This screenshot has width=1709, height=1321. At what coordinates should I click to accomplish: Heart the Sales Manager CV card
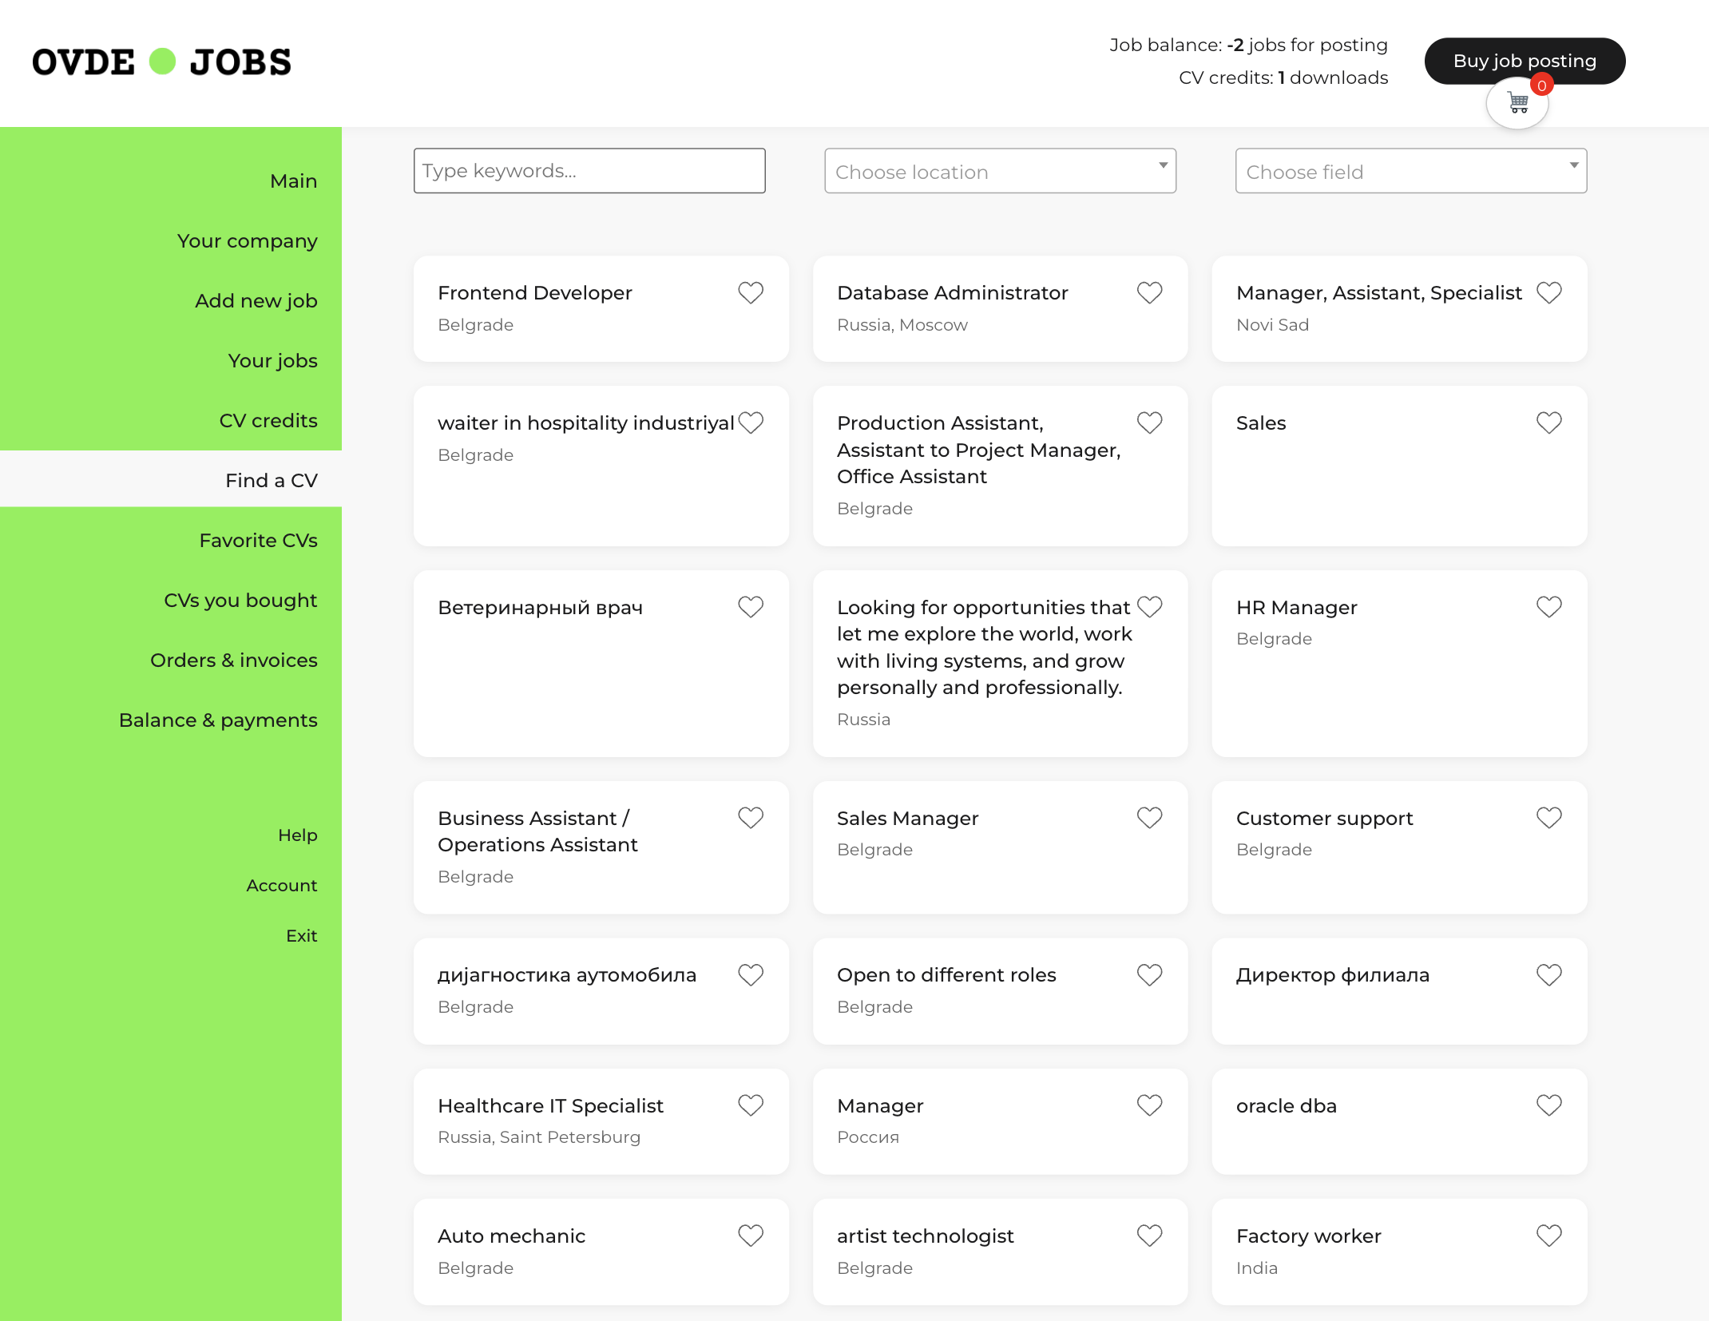[x=1149, y=819]
